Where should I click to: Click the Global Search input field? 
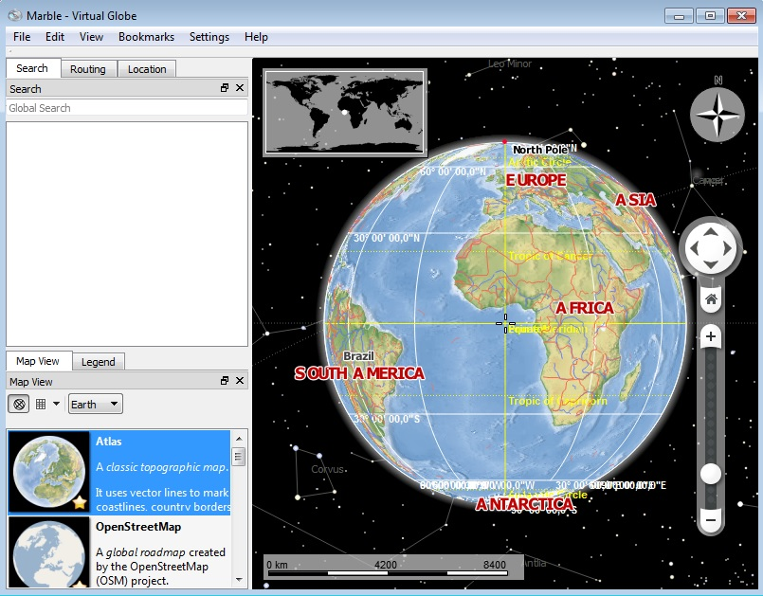coord(127,108)
